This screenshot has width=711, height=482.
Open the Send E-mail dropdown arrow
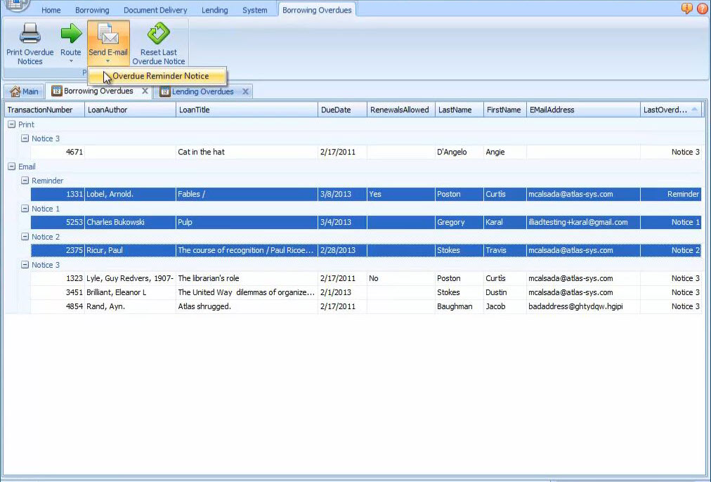[108, 62]
